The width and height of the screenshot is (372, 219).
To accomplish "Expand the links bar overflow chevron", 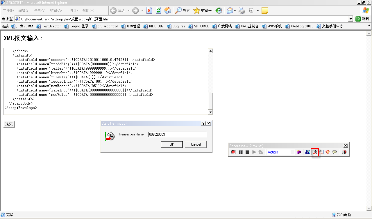I will tap(369, 26).
